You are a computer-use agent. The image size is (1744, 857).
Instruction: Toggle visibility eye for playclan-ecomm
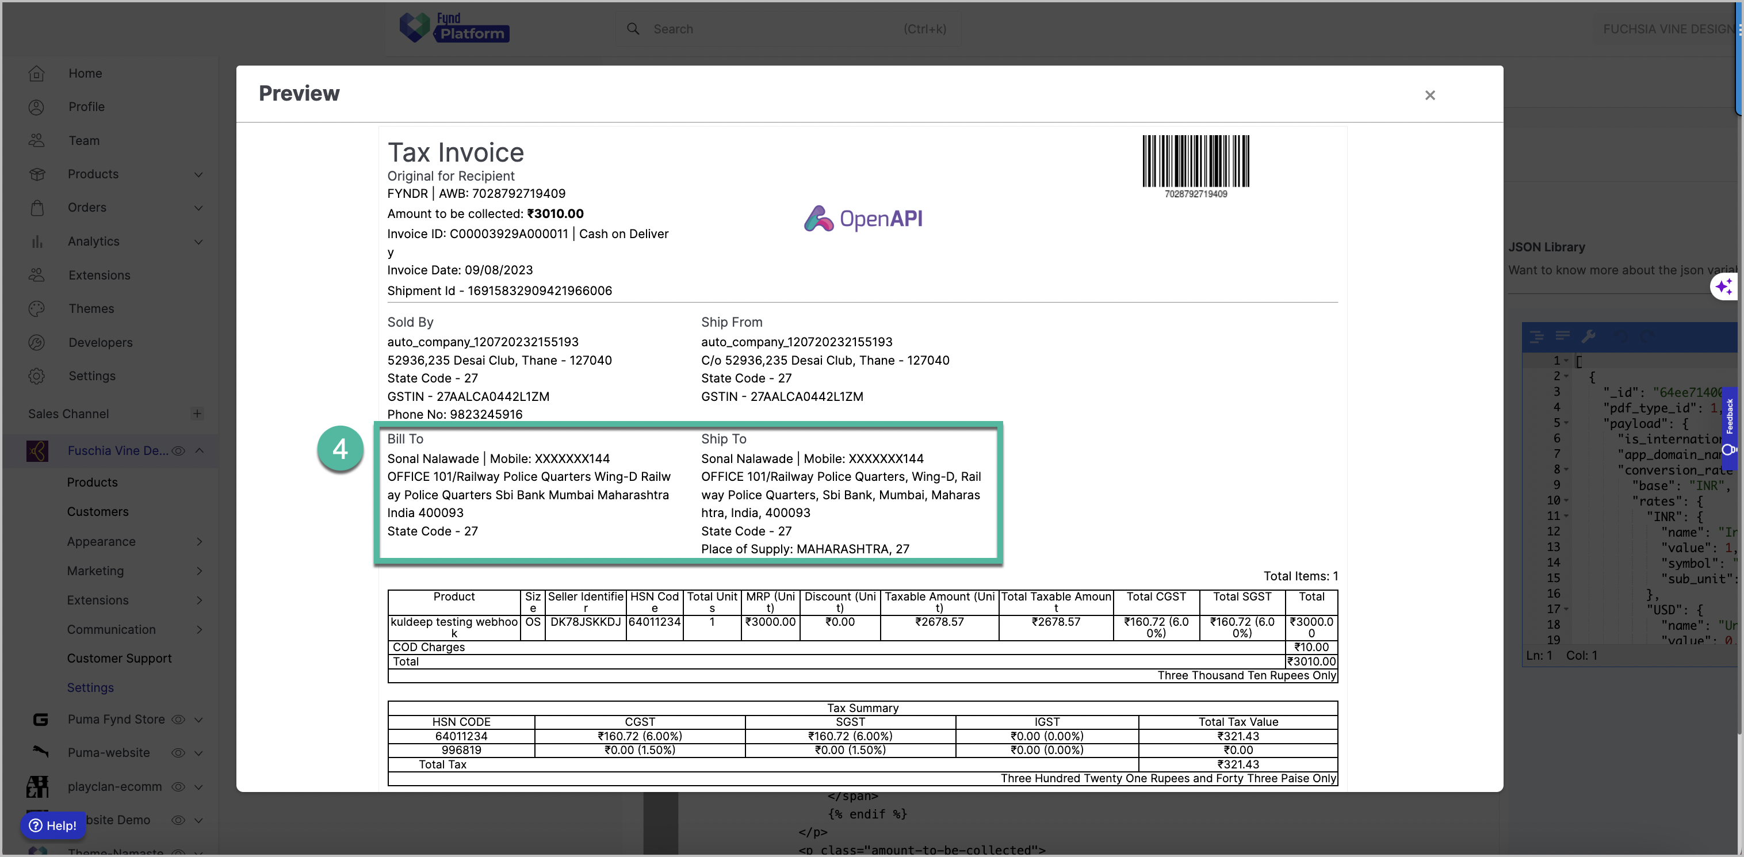[178, 787]
